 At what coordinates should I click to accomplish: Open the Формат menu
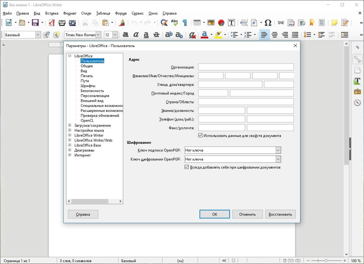pyautogui.click(x=70, y=13)
